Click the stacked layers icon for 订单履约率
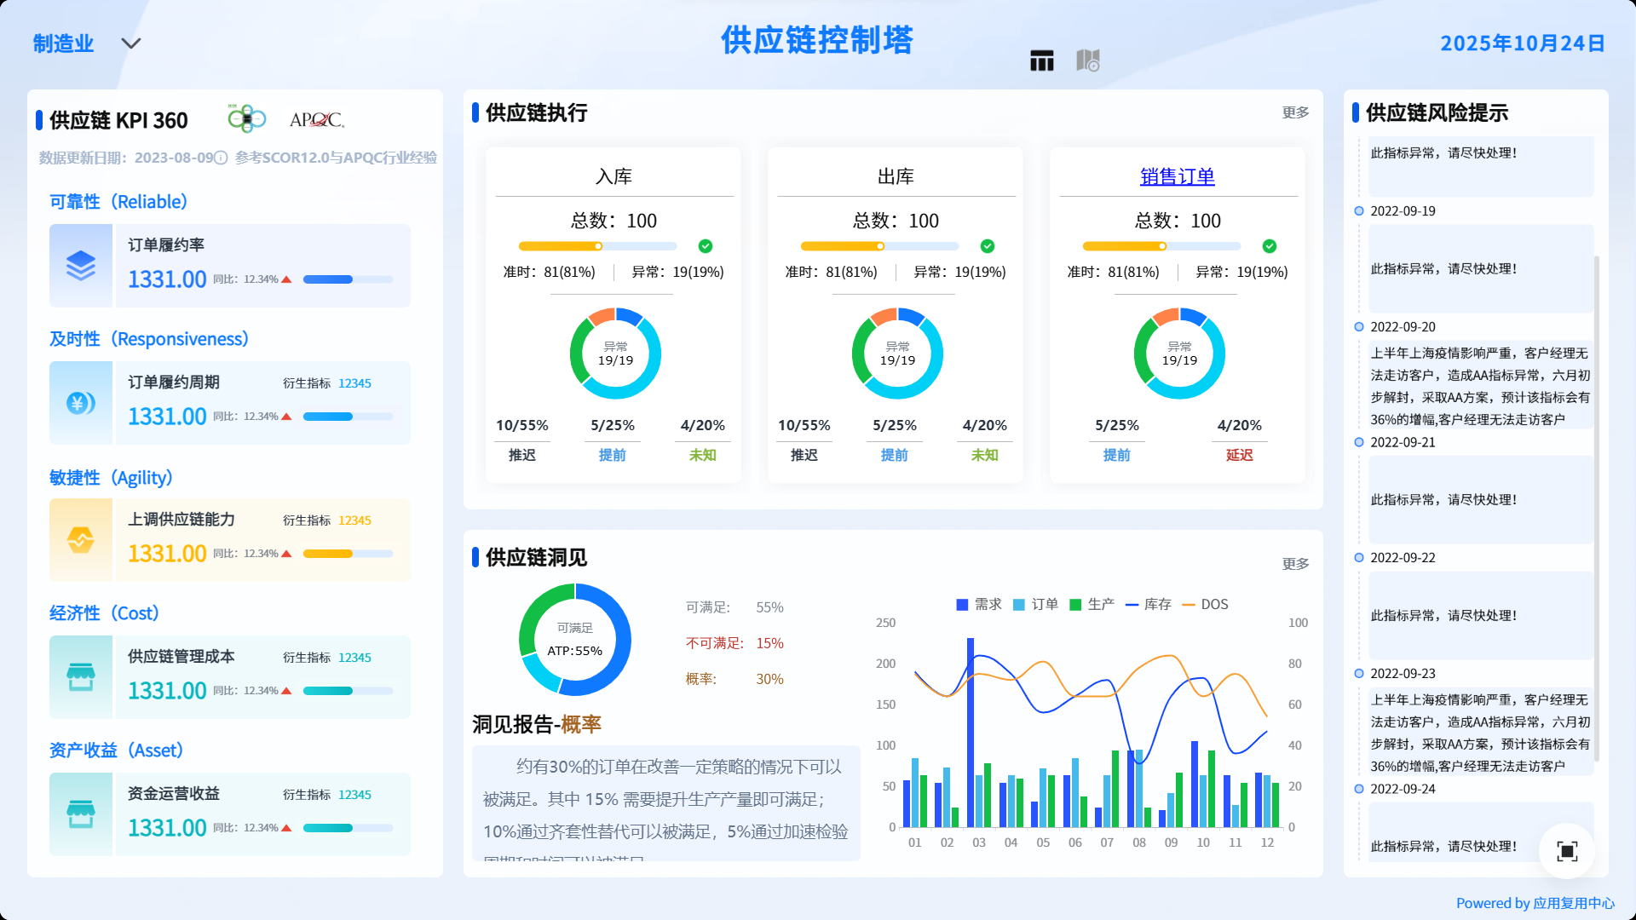The height and width of the screenshot is (920, 1636). [81, 266]
